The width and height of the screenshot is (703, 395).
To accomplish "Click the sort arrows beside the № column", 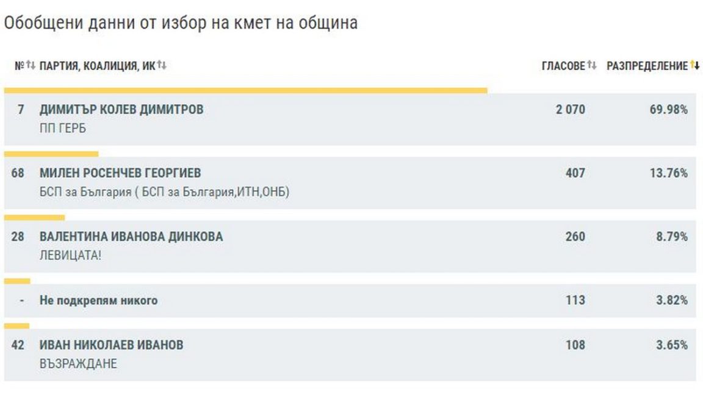I will [x=31, y=66].
